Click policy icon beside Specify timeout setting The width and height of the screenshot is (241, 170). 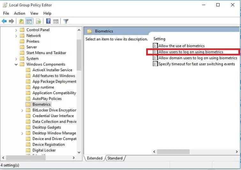pyautogui.click(x=155, y=64)
